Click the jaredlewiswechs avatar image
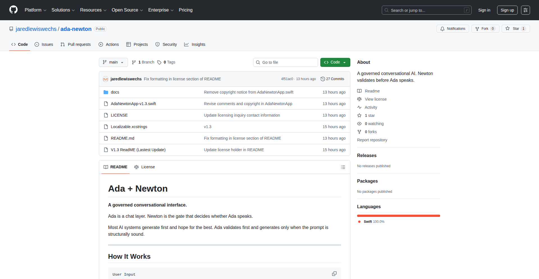539x279 pixels. (106, 79)
